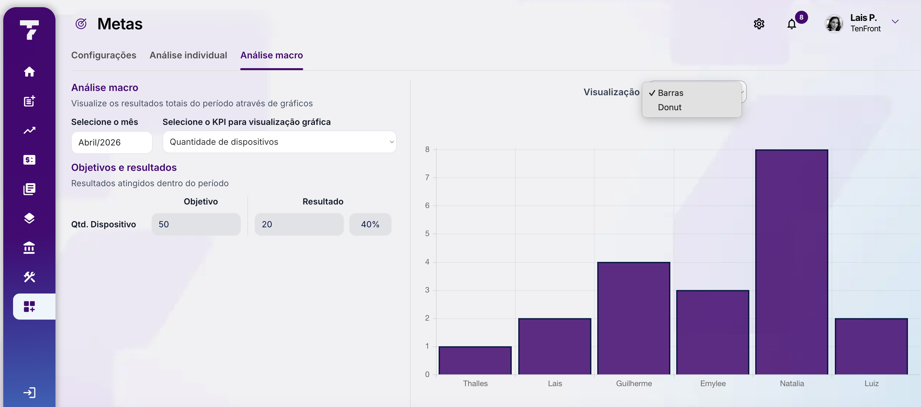The width and height of the screenshot is (921, 407).
Task: Click the logout arrow icon
Action: [x=29, y=392]
